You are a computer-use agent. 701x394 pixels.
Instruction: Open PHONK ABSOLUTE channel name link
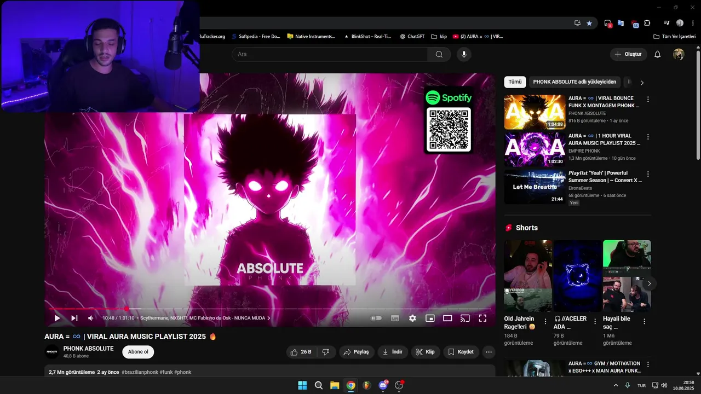(88, 349)
